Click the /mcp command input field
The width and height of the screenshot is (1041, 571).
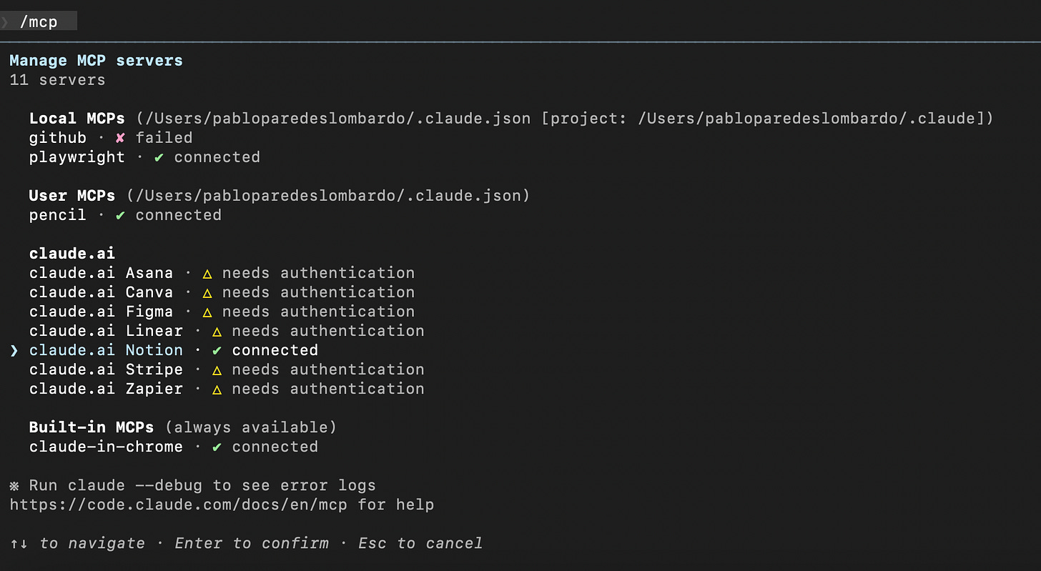[39, 22]
